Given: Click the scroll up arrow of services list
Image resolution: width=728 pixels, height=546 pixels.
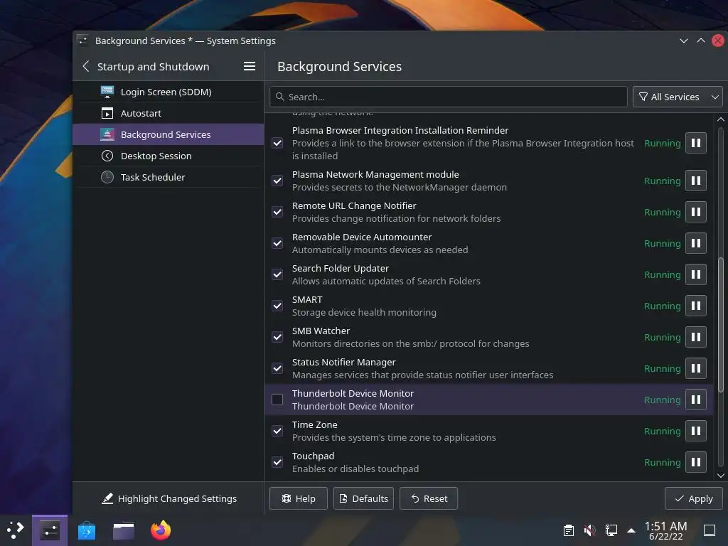Looking at the screenshot, I should tap(721, 119).
